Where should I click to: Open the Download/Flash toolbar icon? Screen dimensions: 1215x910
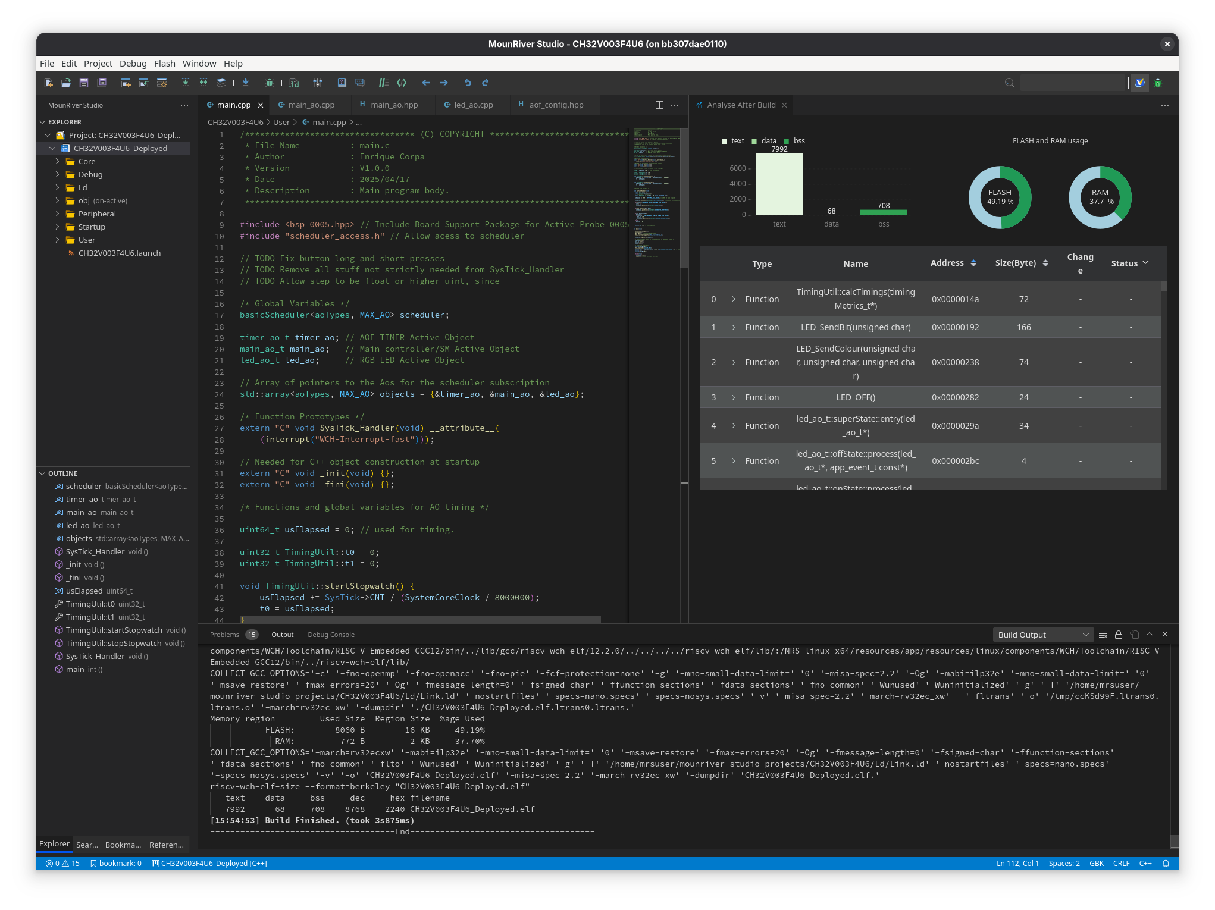(x=246, y=83)
